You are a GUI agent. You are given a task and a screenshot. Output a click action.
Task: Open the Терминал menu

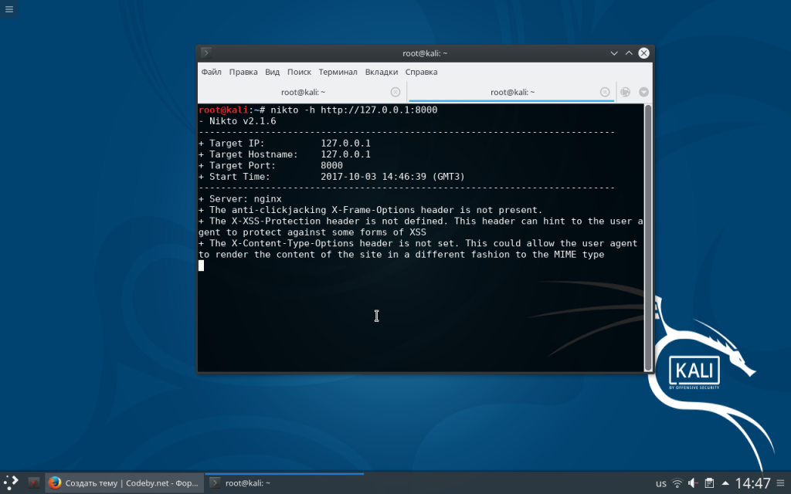[x=338, y=72]
